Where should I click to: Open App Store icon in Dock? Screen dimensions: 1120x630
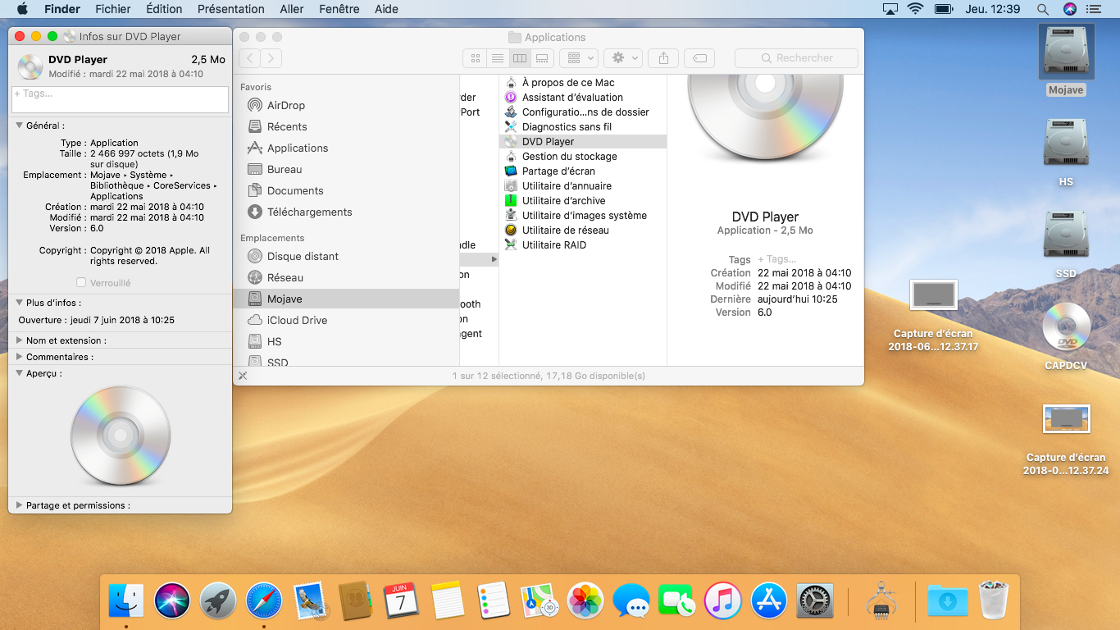pos(769,601)
